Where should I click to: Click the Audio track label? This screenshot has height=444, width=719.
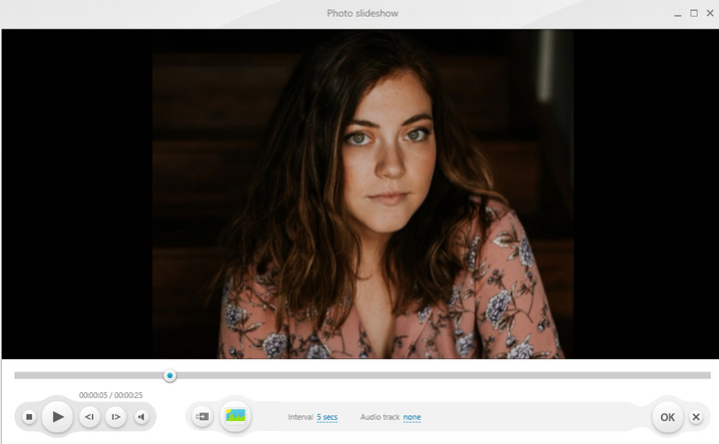tap(379, 417)
